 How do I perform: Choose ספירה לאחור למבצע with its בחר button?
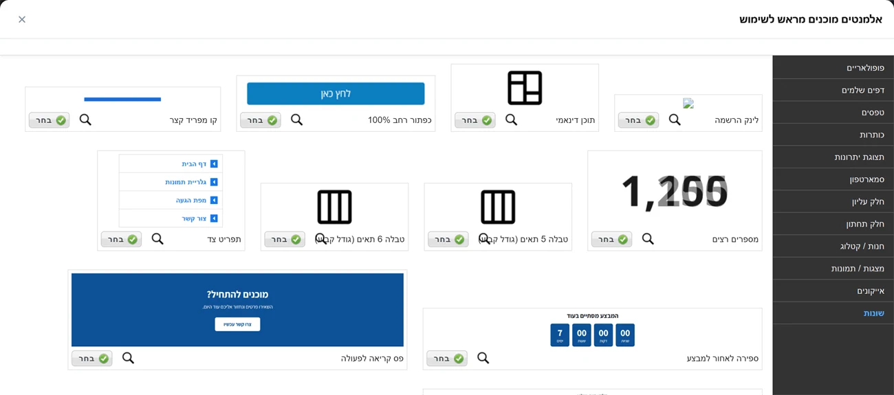[446, 359]
